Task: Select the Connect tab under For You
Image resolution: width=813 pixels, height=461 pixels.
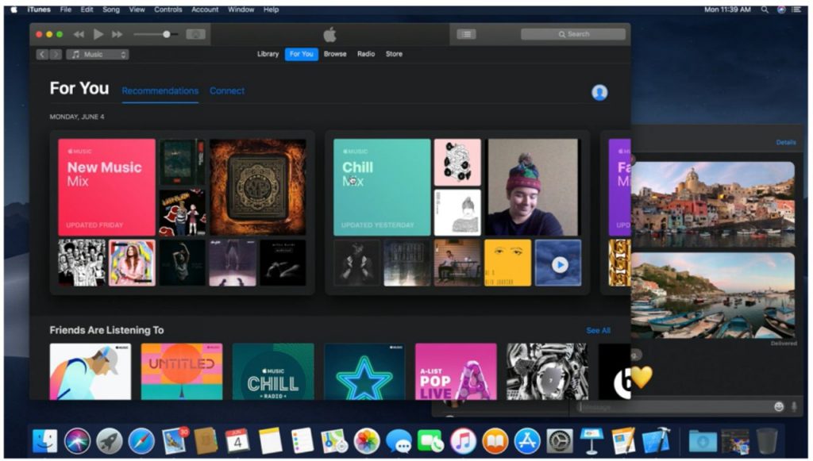Action: 227,90
